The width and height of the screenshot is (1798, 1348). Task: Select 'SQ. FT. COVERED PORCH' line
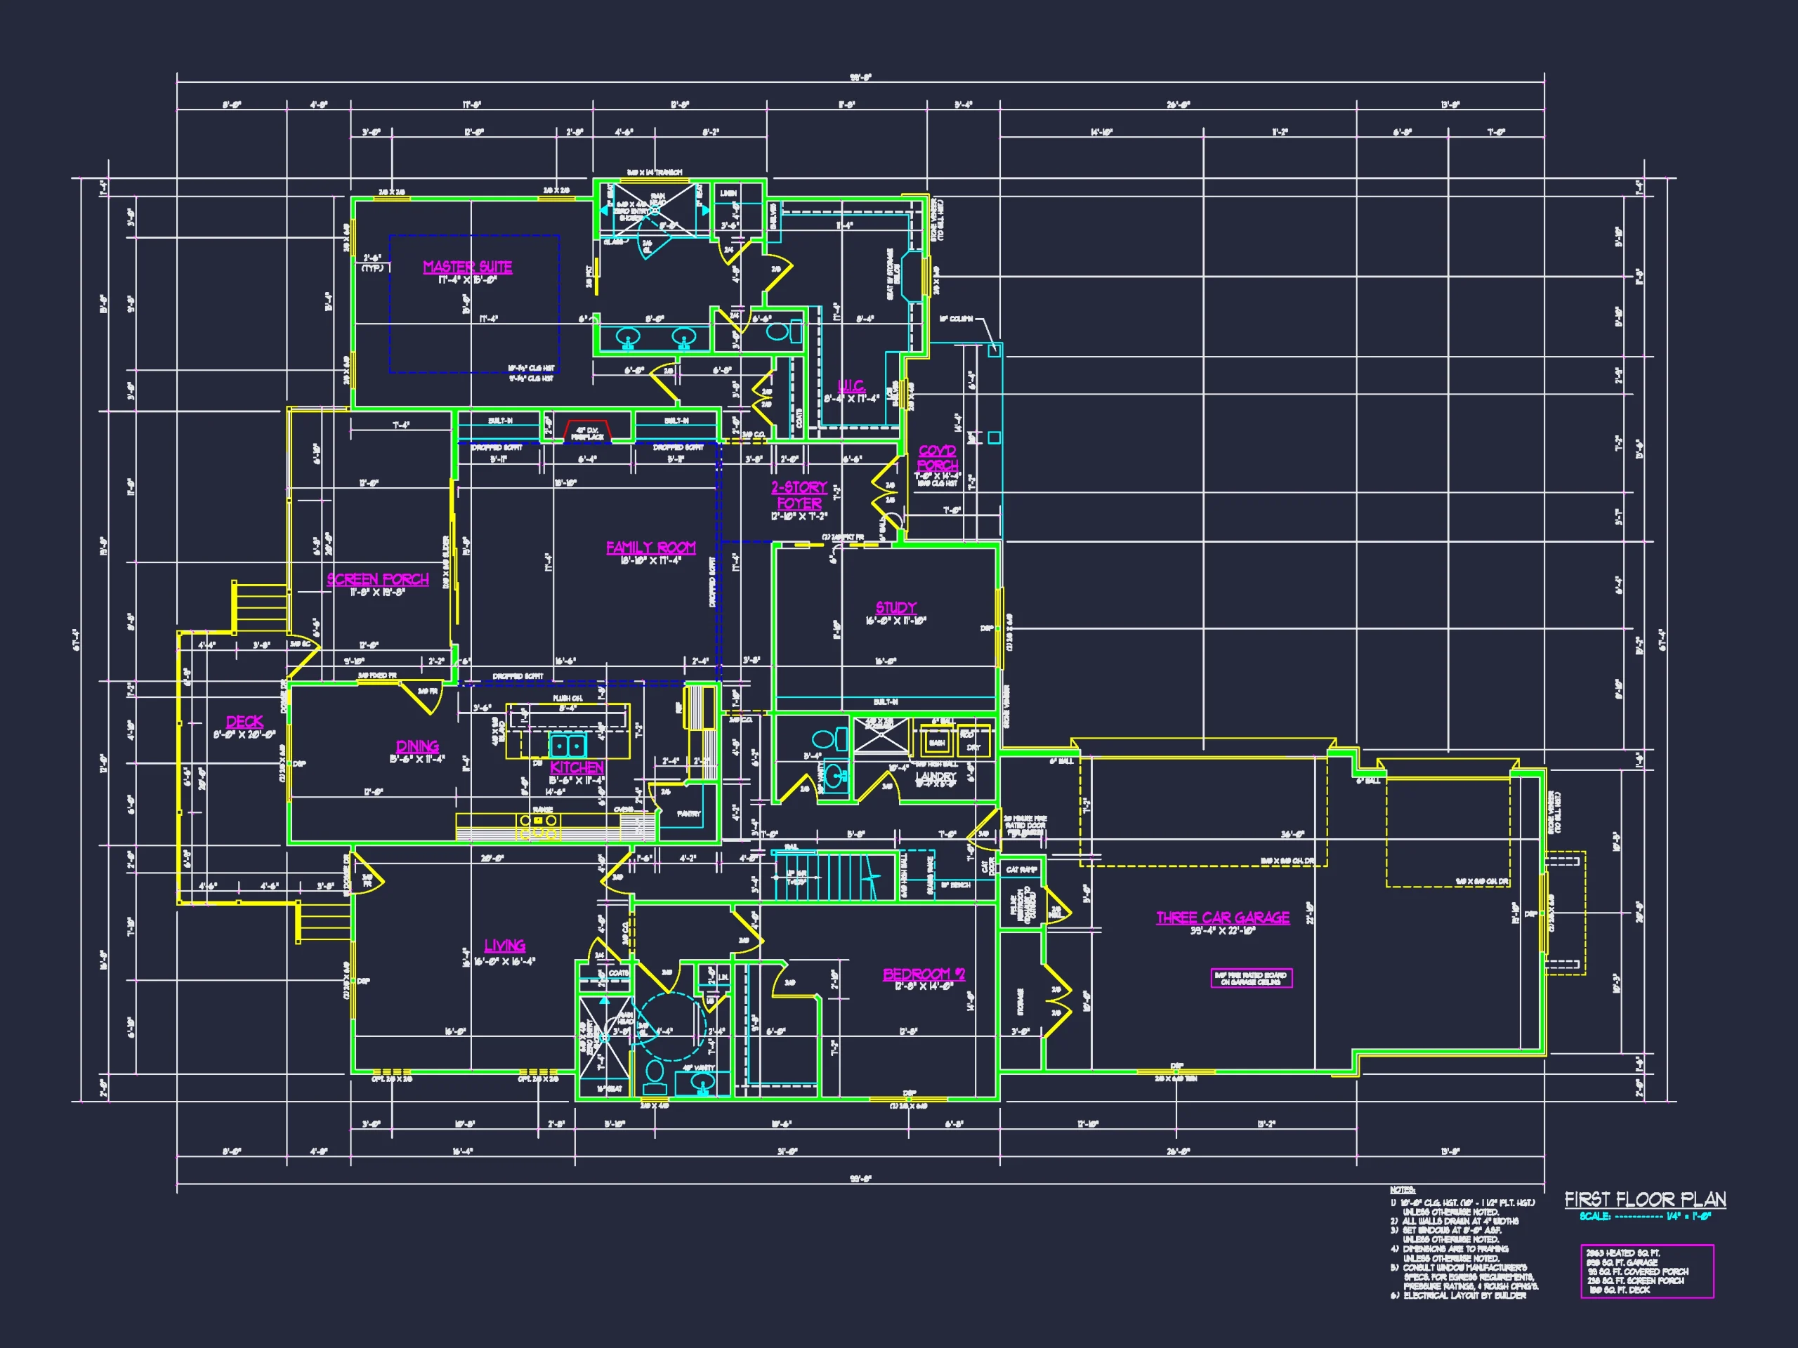point(1638,1271)
